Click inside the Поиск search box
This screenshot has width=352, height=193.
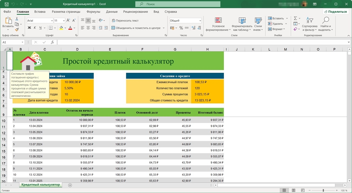click(x=178, y=4)
